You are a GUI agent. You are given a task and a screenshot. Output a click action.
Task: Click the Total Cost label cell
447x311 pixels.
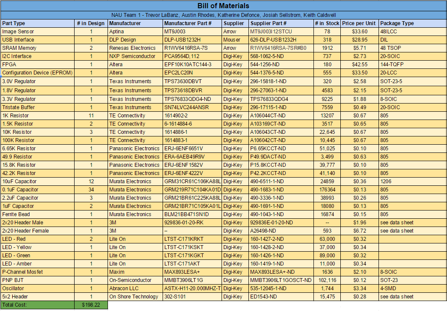pyautogui.click(x=37, y=305)
